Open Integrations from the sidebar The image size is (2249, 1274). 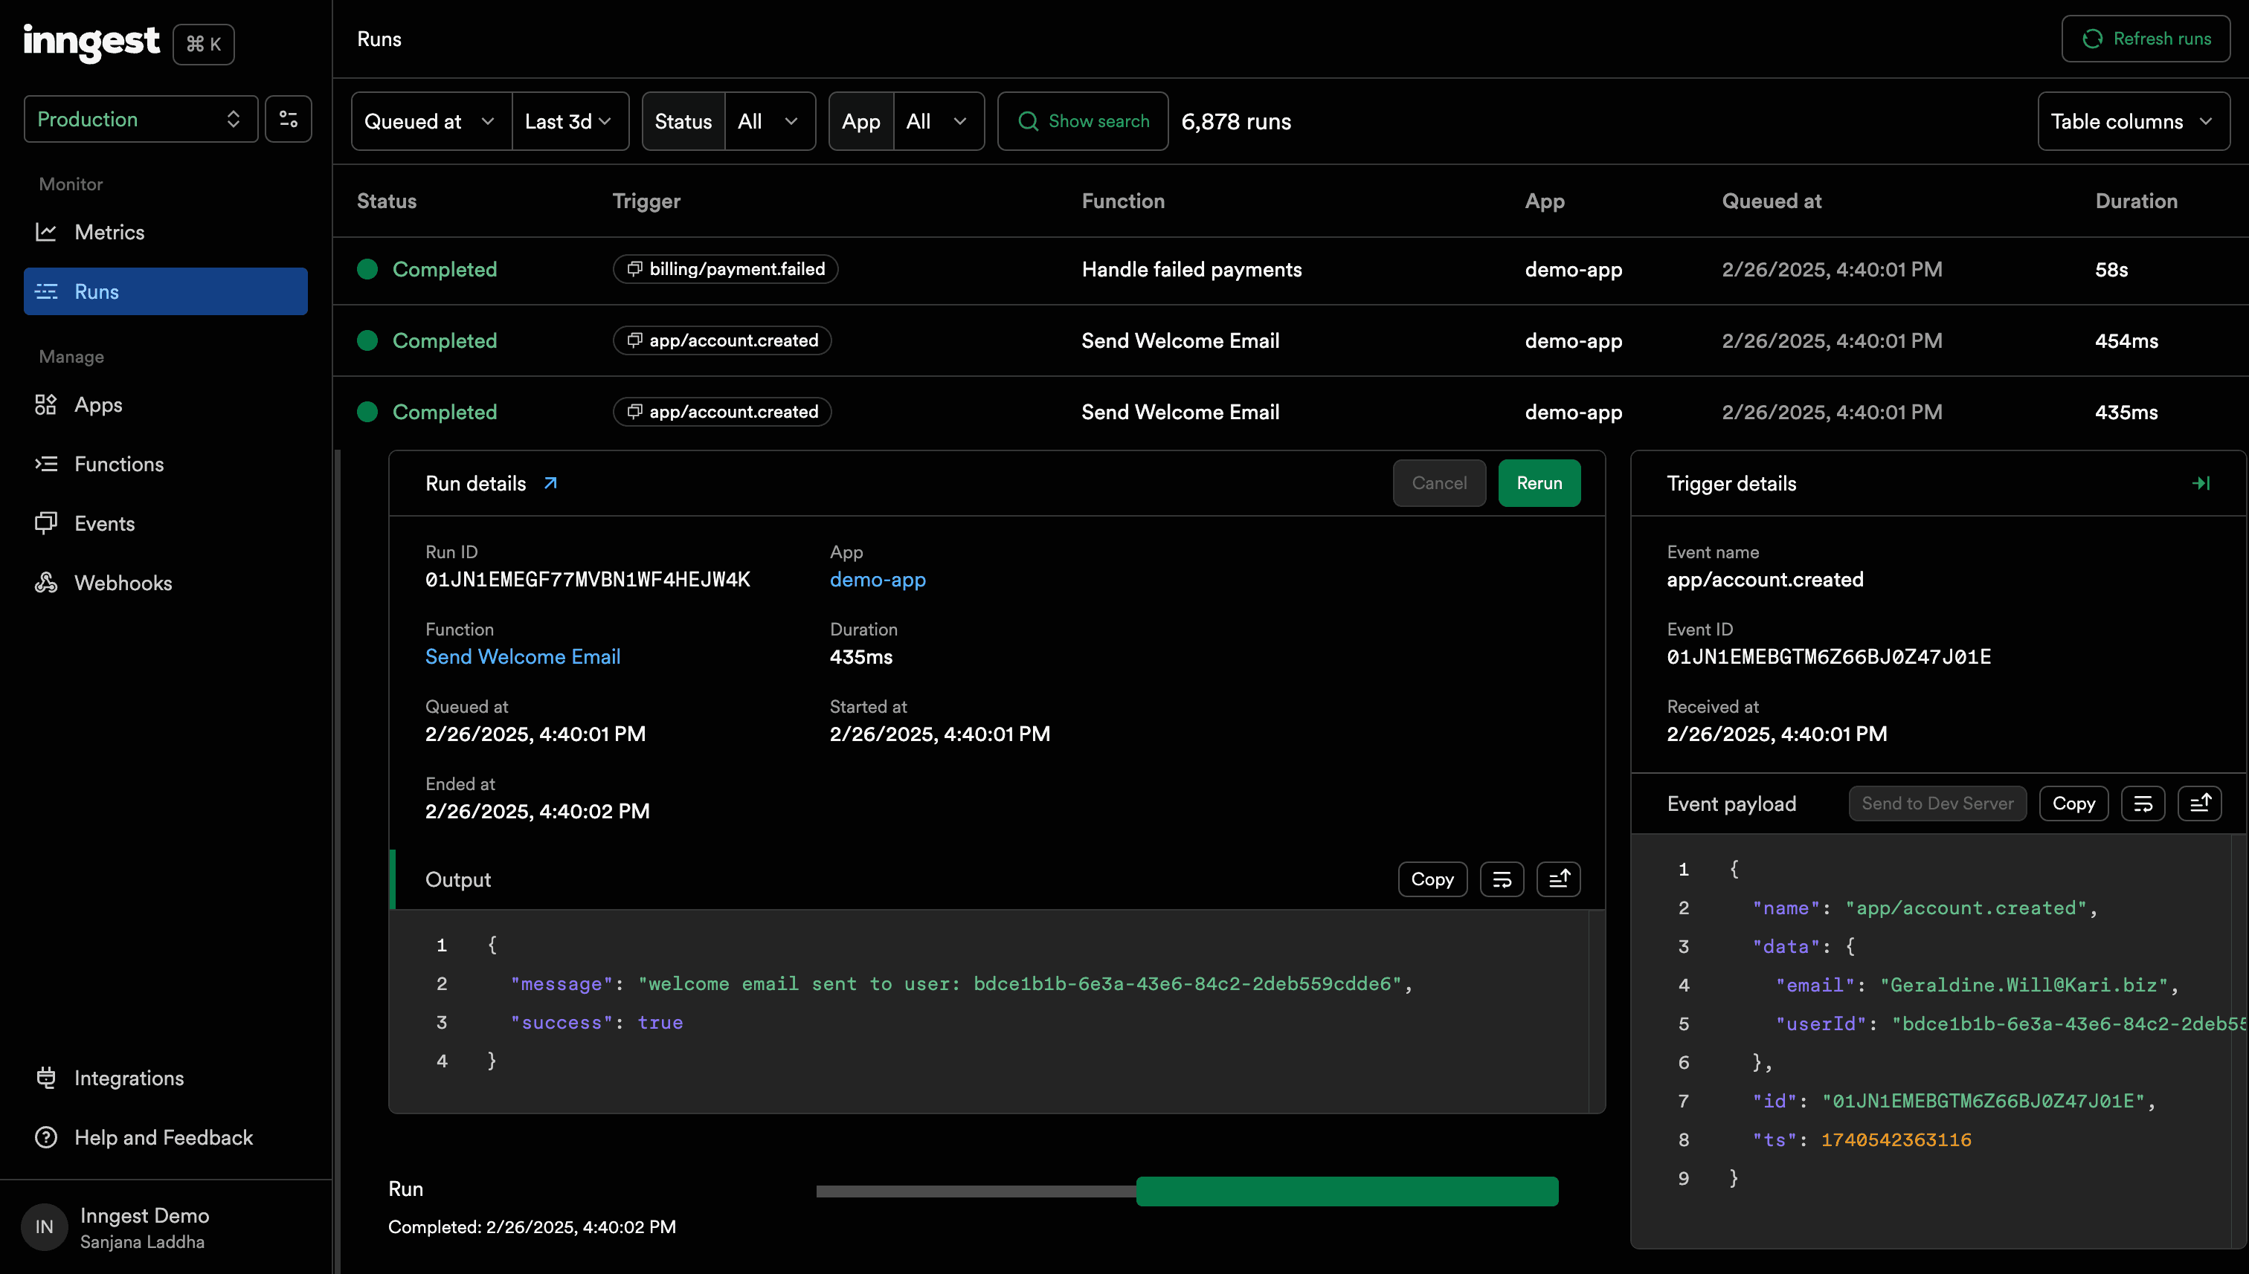(x=165, y=1078)
